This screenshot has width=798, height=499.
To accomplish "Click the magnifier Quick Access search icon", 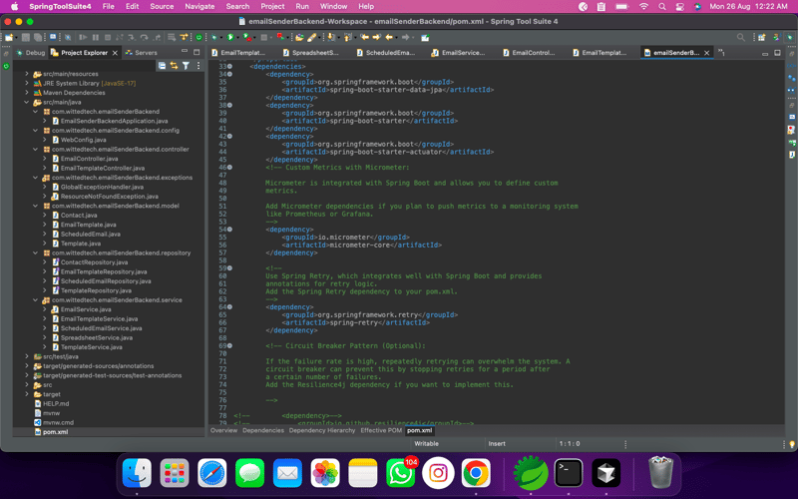I will (x=740, y=37).
